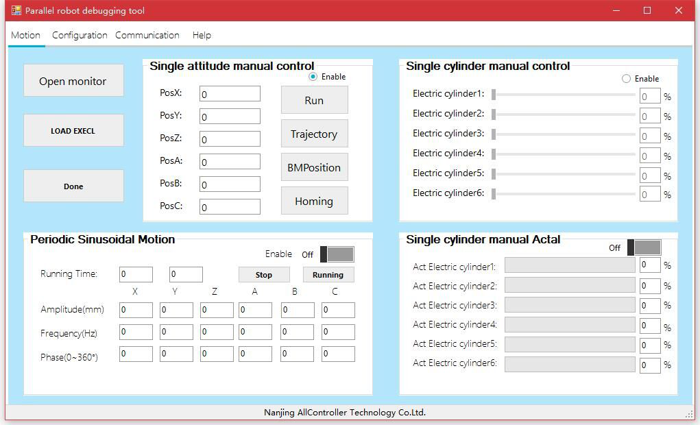The height and width of the screenshot is (425, 700).
Task: Click the app icon in title bar
Action: (16, 10)
